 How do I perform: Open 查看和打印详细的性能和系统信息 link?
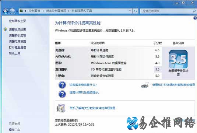(x=173, y=85)
